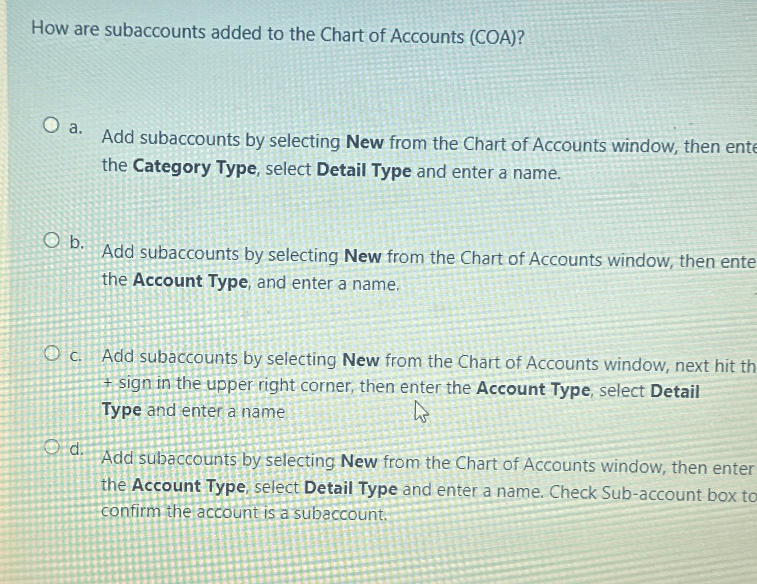
Task: Select radio button for option b
Action: coord(51,240)
